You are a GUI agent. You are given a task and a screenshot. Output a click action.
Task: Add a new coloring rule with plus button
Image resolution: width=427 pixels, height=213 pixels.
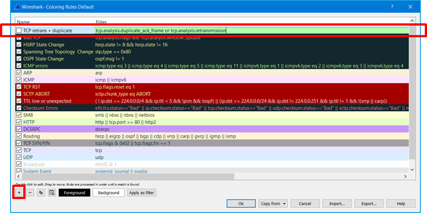click(x=19, y=192)
